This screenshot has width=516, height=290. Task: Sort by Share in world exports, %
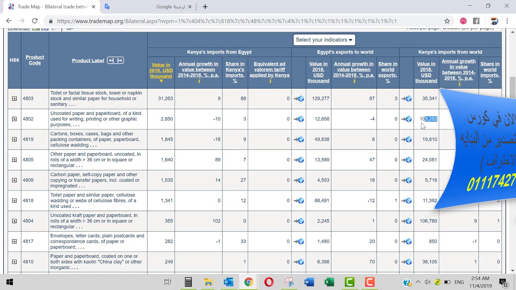tap(388, 72)
